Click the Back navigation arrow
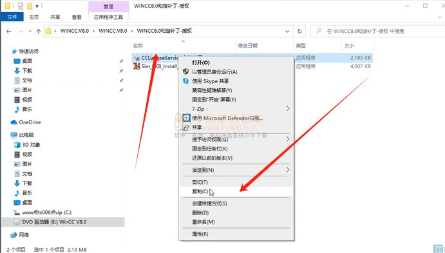Viewport: 445px width, 253px height. click(x=9, y=31)
